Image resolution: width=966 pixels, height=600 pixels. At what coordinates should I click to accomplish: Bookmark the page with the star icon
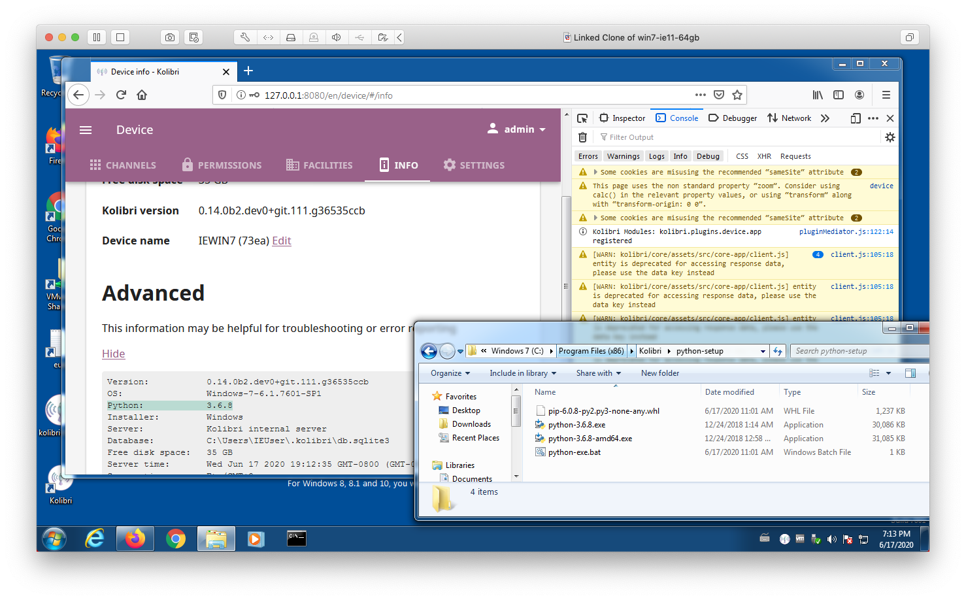737,95
